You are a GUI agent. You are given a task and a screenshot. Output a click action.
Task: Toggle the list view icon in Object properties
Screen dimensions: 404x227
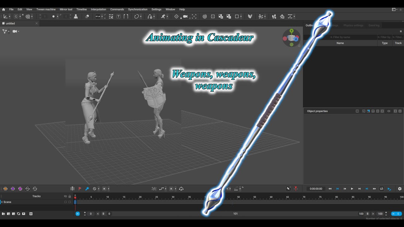tap(382, 111)
